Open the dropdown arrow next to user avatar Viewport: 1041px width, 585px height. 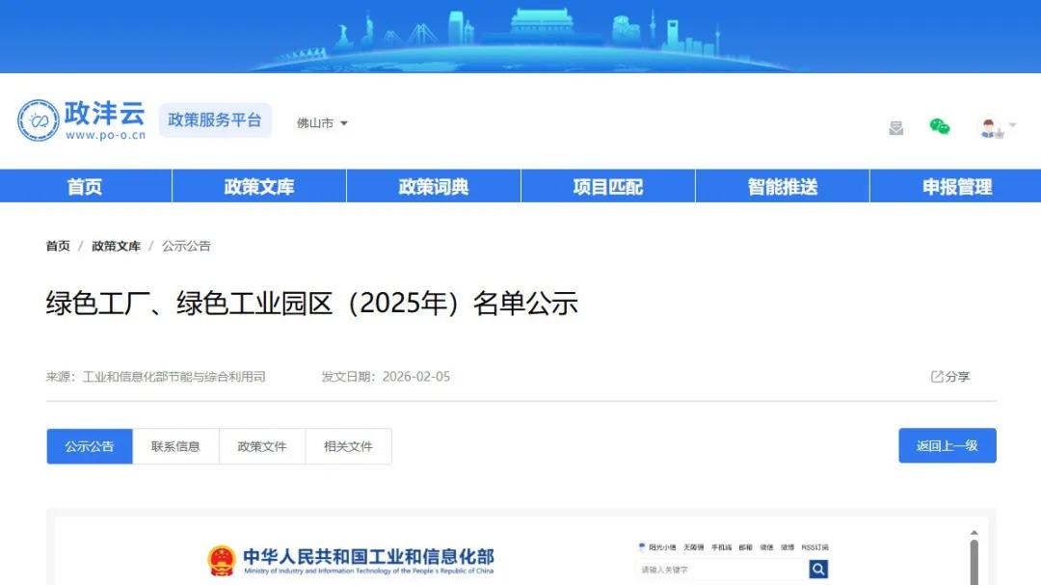pos(1012,125)
